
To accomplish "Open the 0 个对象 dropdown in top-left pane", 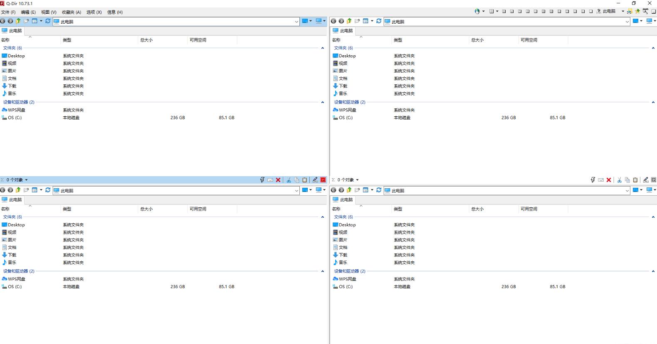I will tap(17, 180).
